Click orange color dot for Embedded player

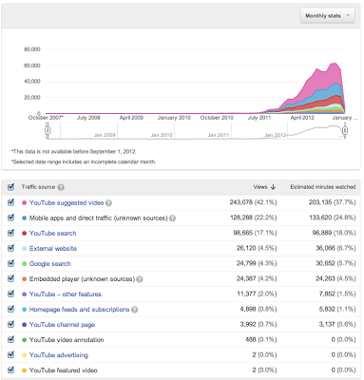(24, 279)
